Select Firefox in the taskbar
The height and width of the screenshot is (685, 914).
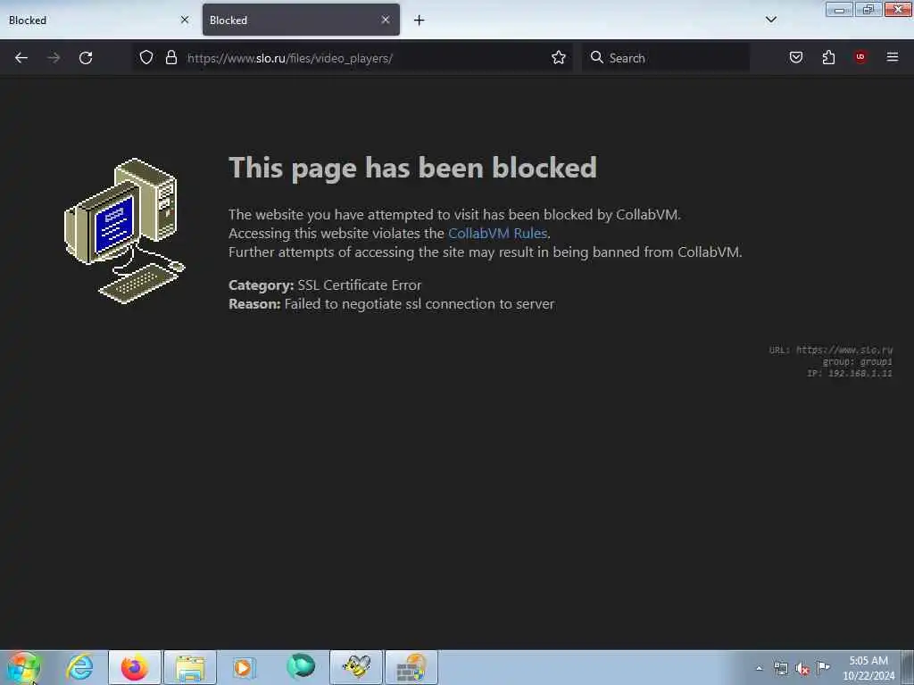[135, 667]
